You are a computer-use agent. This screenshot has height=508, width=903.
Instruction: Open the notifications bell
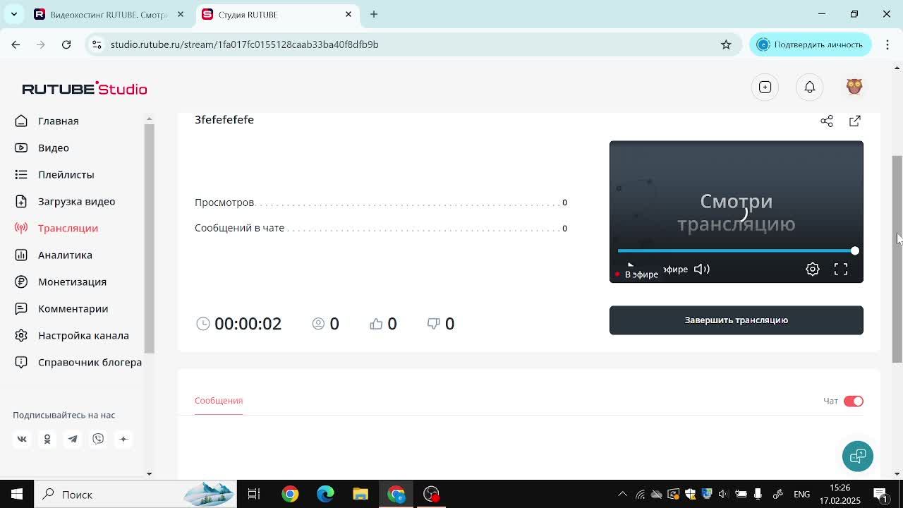(x=810, y=87)
